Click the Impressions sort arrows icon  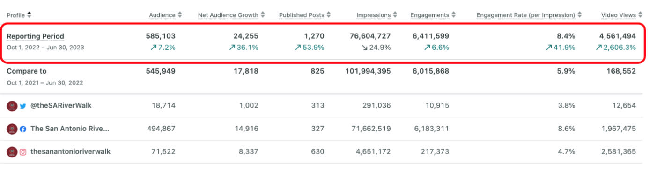[395, 15]
